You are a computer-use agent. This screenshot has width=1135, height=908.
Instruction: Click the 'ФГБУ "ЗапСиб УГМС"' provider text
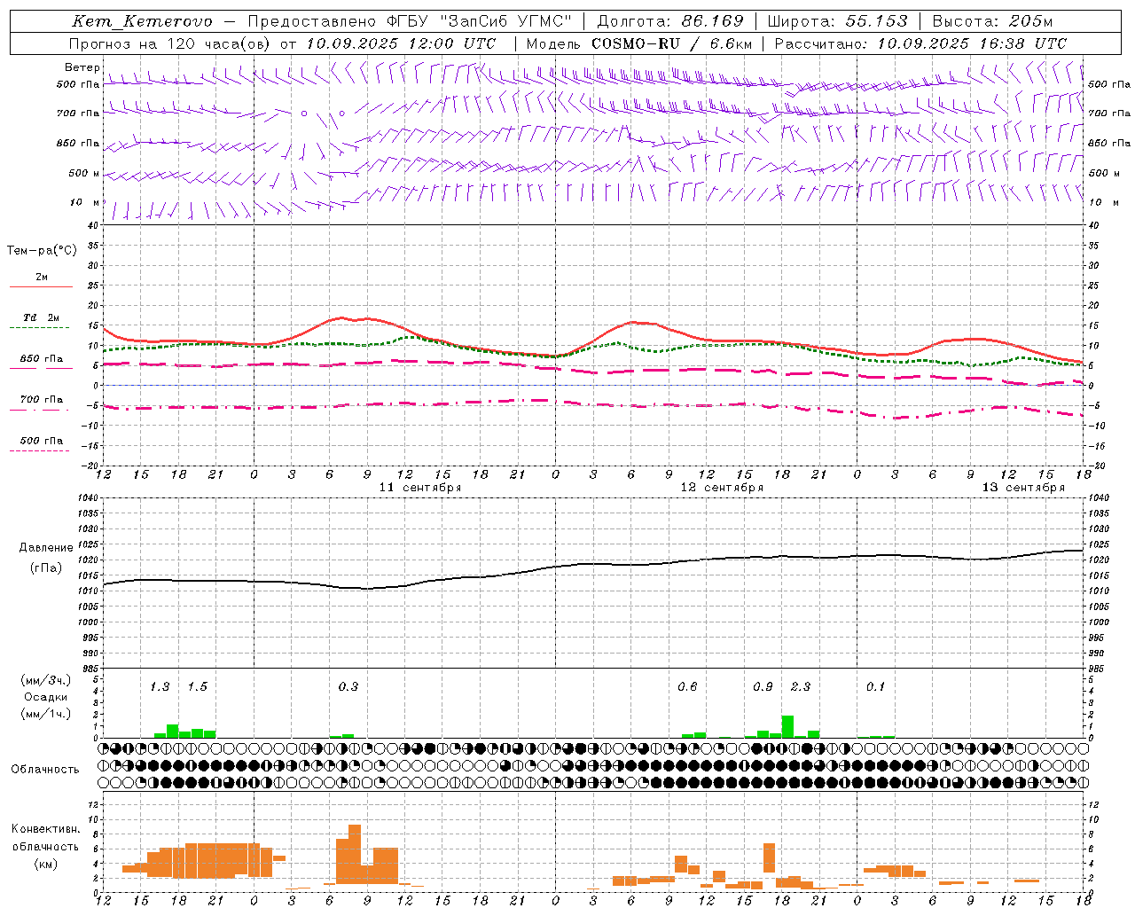tap(481, 21)
